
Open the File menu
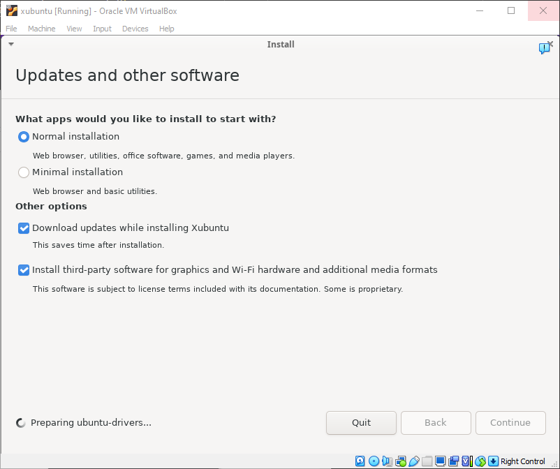(11, 29)
